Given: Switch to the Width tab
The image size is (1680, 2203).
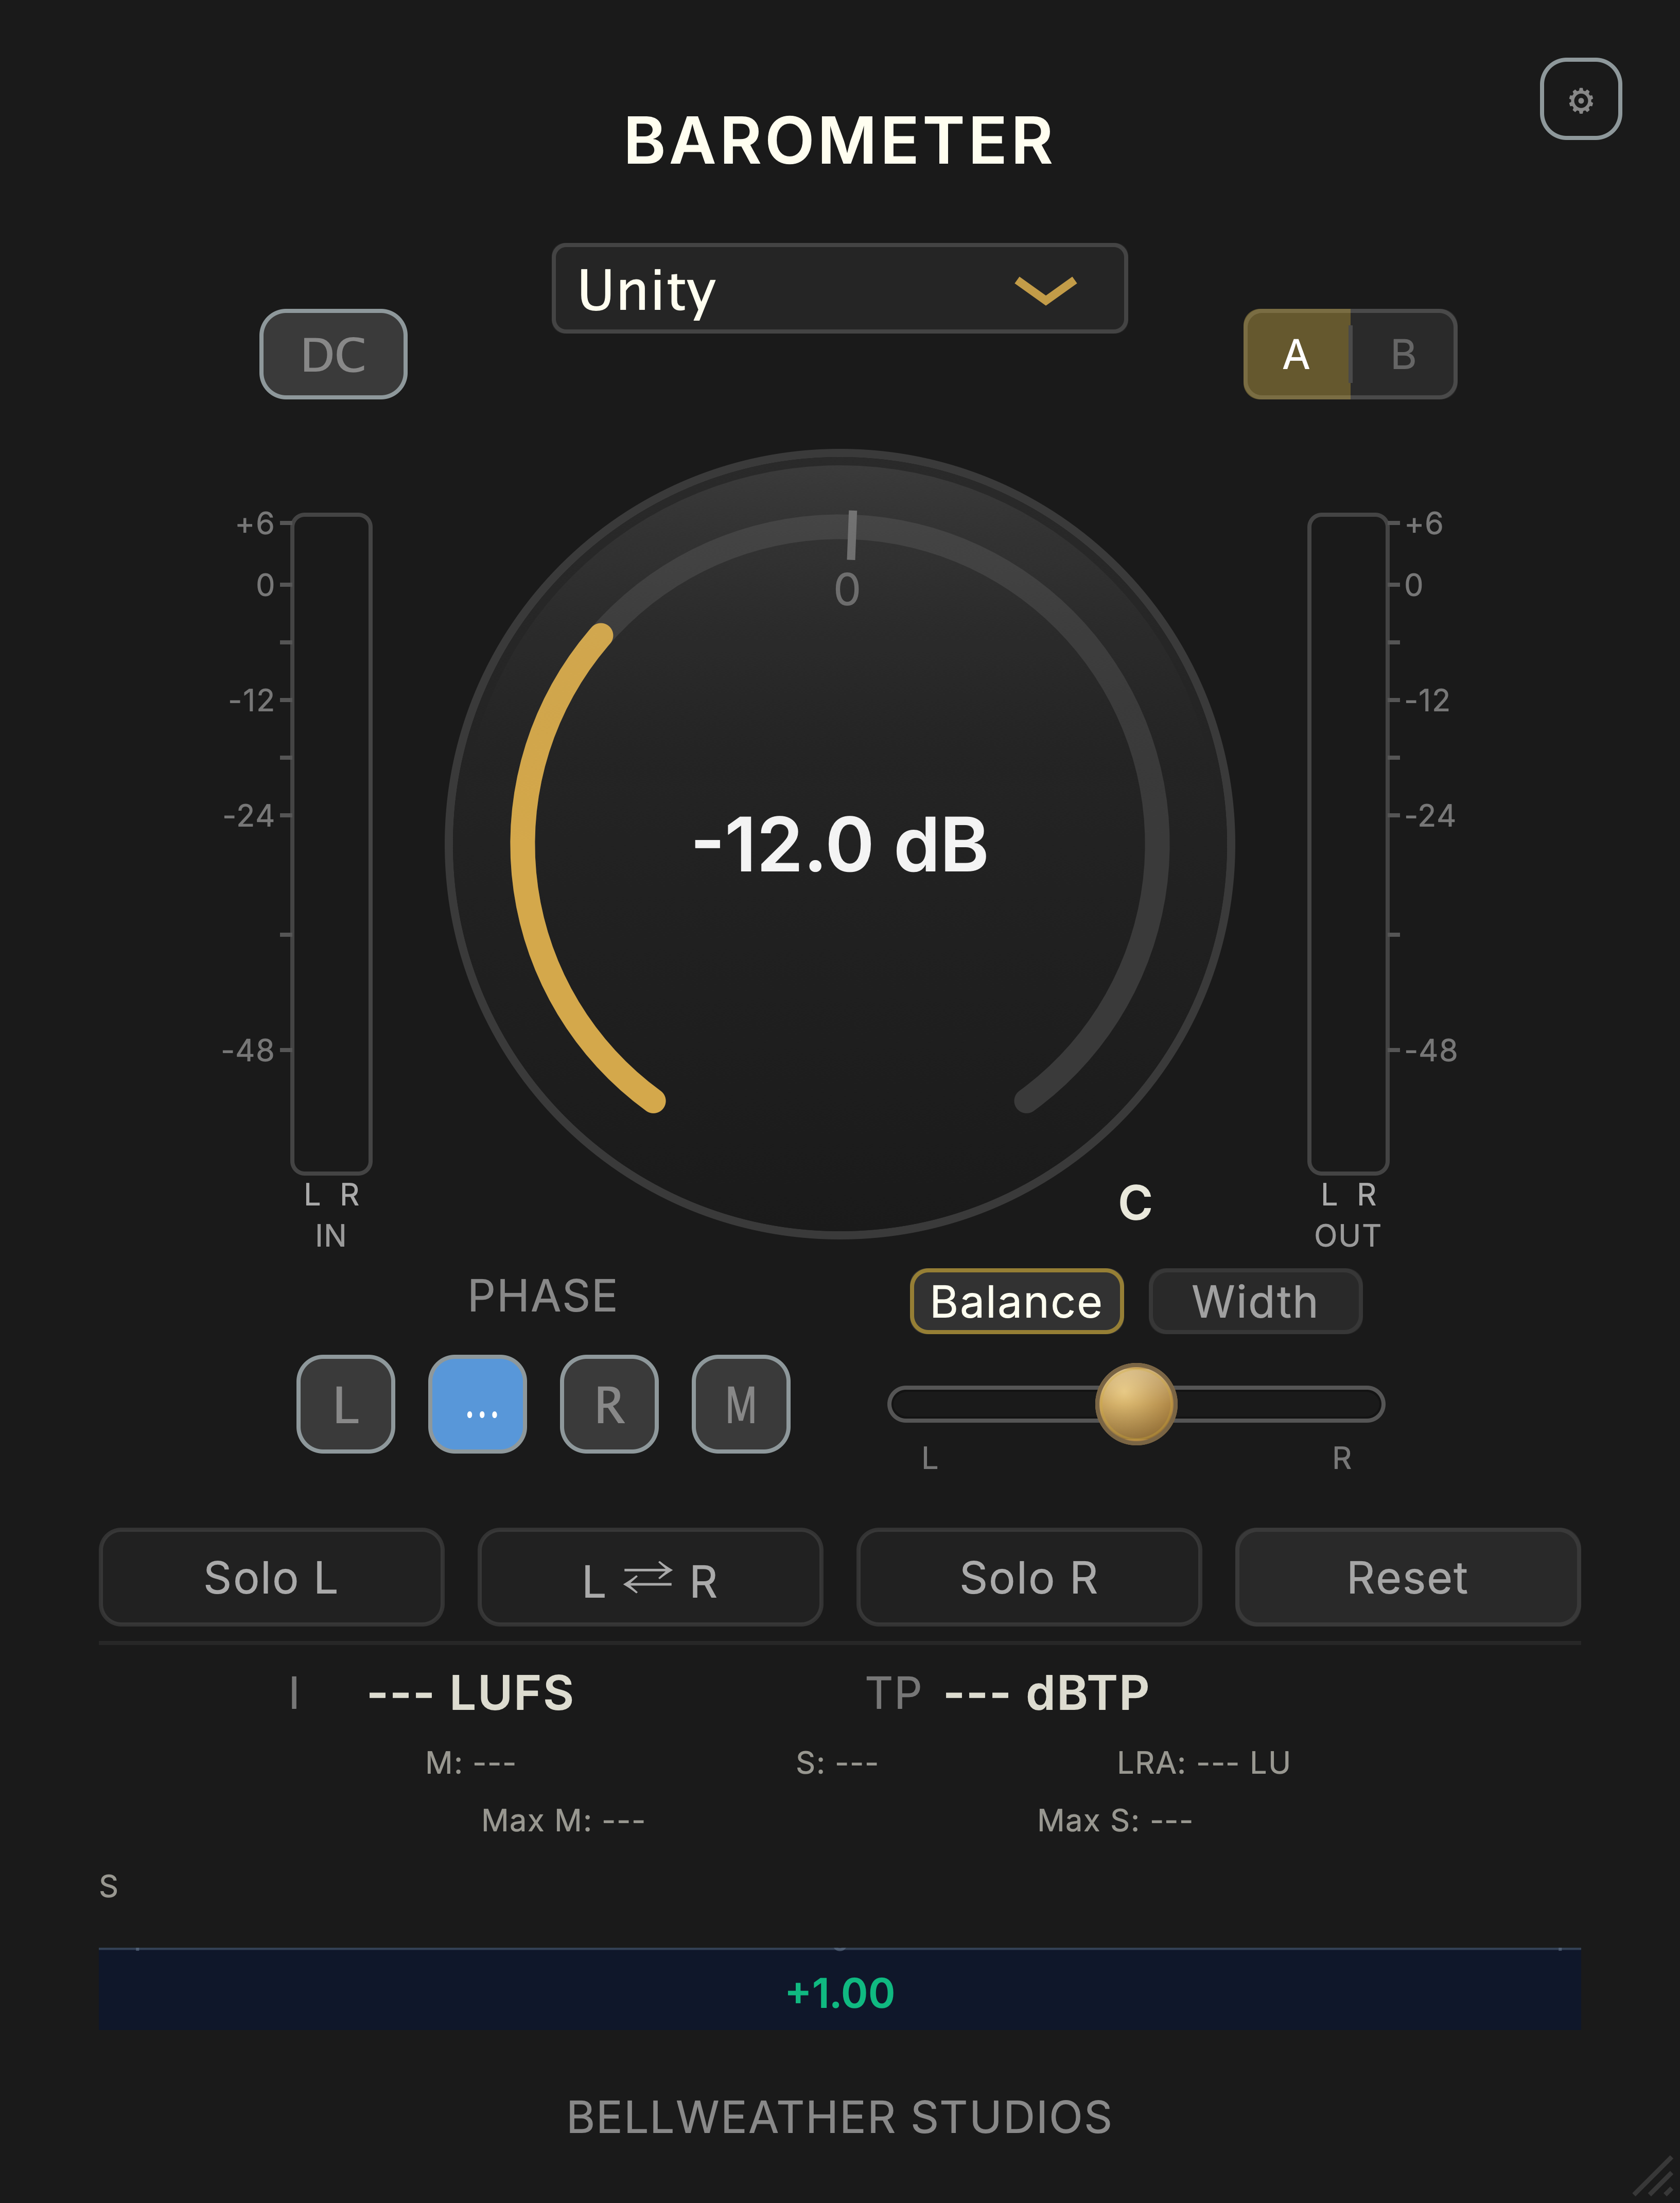Looking at the screenshot, I should click(x=1255, y=1301).
